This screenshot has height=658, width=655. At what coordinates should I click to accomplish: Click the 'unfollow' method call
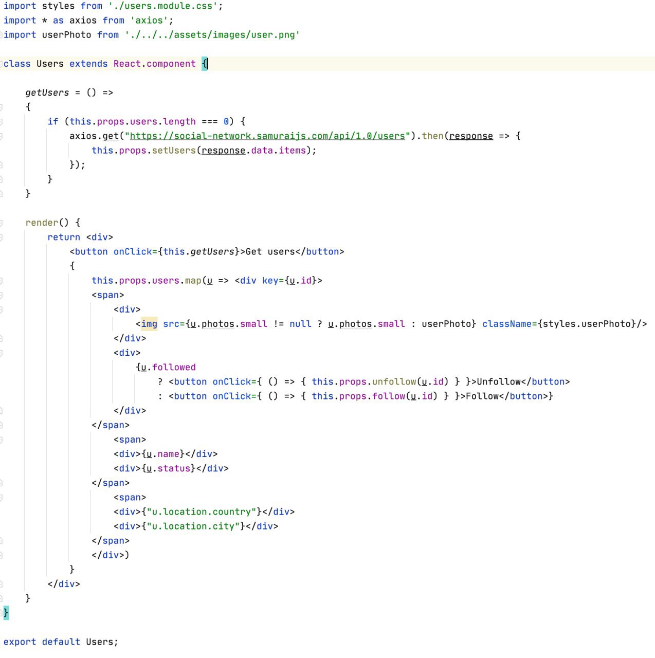[394, 381]
